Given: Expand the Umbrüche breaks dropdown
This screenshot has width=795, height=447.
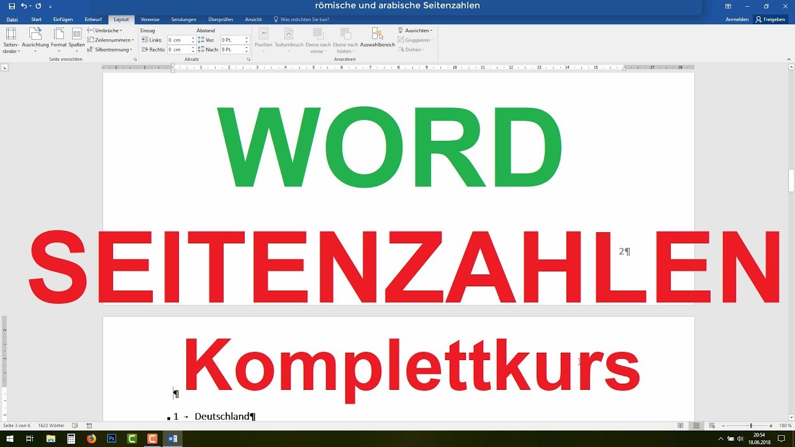Looking at the screenshot, I should [x=104, y=30].
